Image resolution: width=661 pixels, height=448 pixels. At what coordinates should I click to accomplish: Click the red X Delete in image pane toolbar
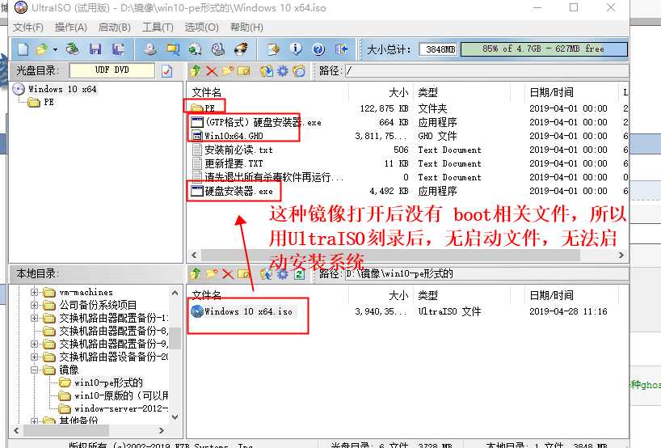click(212, 71)
